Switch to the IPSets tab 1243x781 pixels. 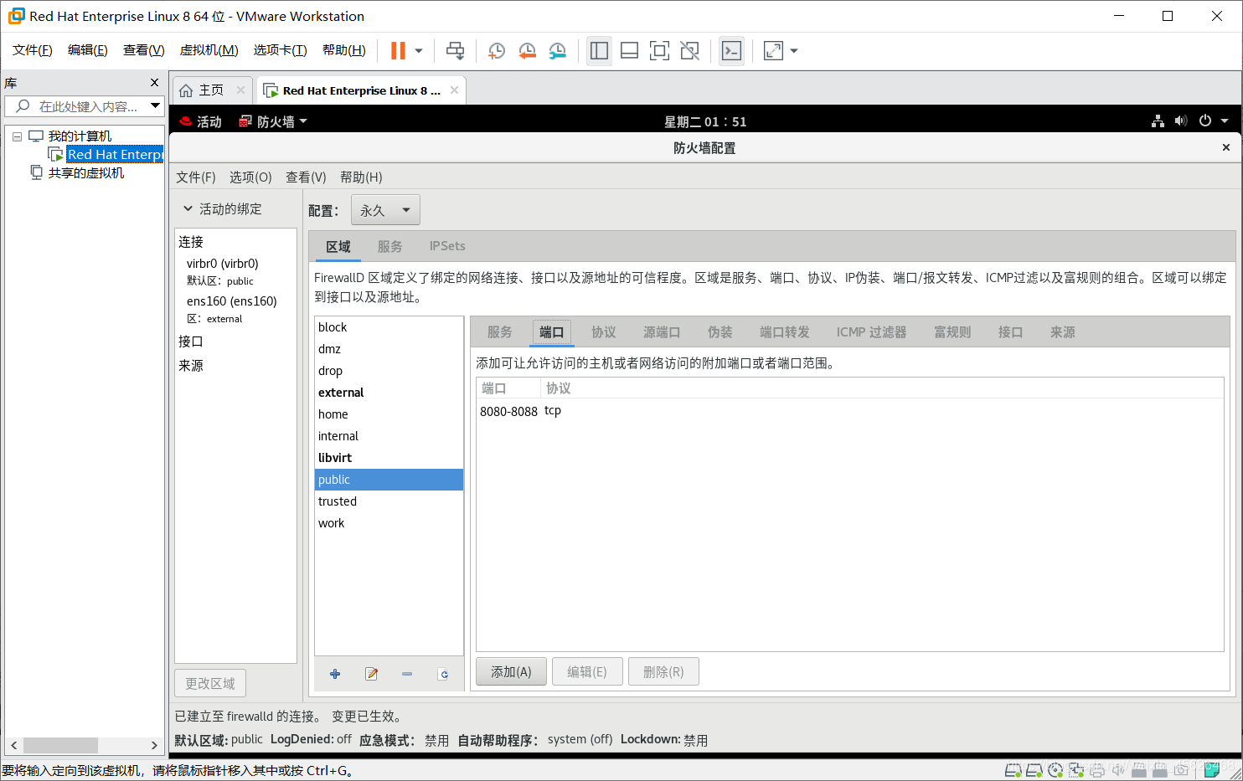click(447, 246)
